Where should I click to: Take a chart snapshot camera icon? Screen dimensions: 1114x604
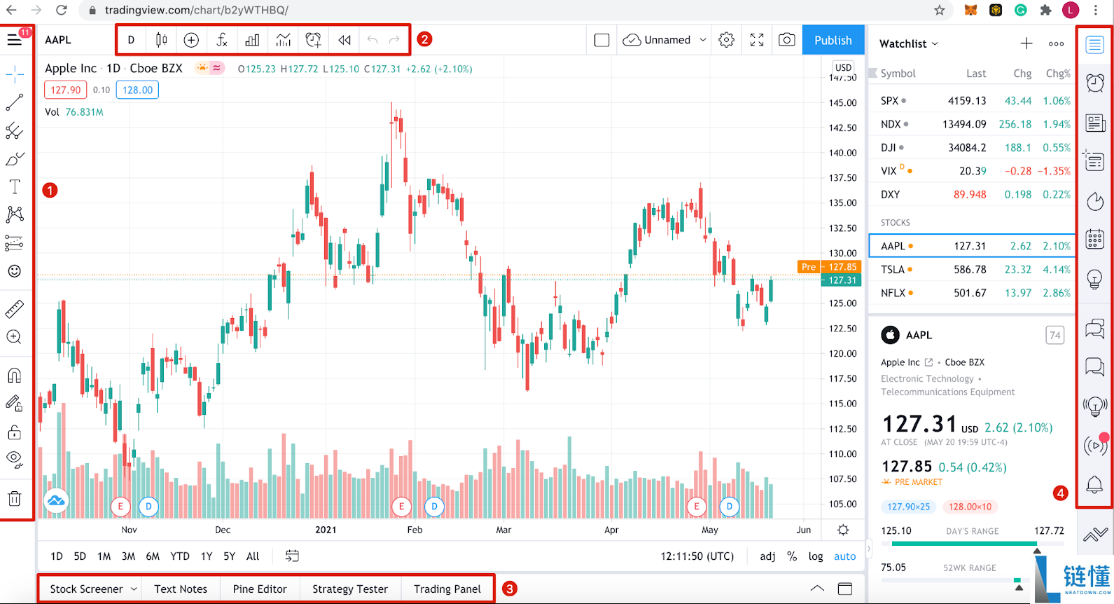pos(787,40)
